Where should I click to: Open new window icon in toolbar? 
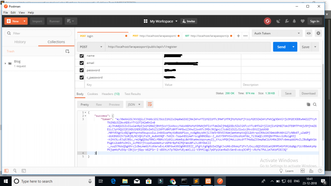click(71, 21)
